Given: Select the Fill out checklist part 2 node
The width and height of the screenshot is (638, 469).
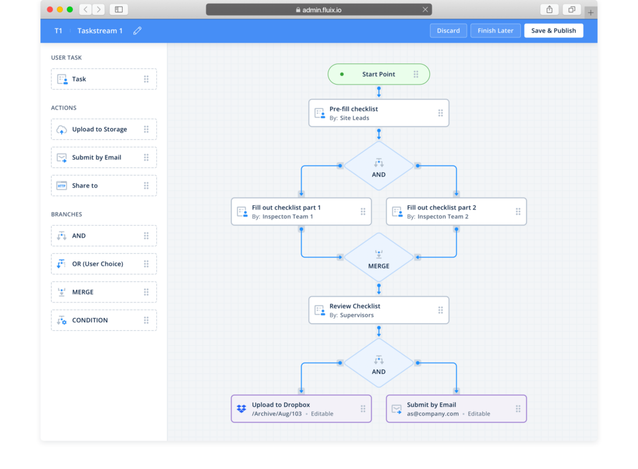Looking at the screenshot, I should tap(455, 211).
